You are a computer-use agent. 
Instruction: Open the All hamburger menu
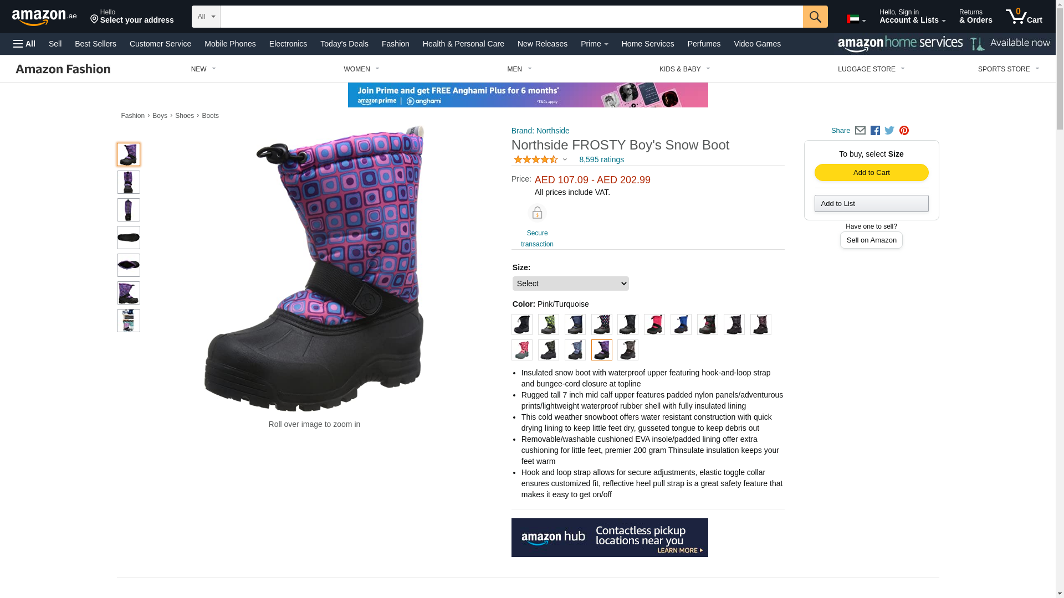pyautogui.click(x=24, y=44)
